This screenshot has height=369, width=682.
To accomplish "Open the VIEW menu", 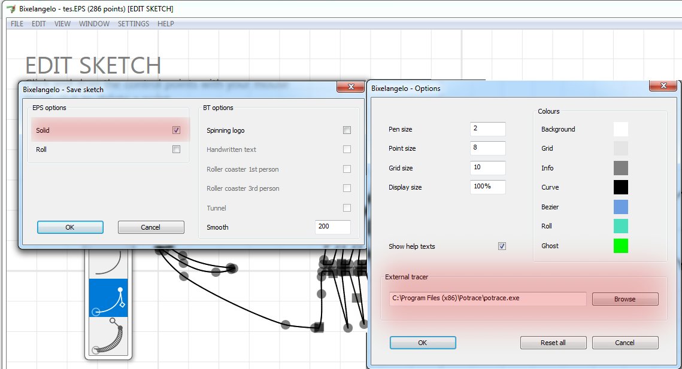I will click(62, 24).
